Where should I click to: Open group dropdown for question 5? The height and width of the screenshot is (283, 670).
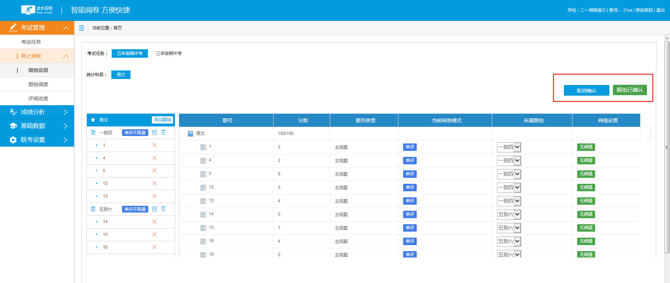click(509, 174)
